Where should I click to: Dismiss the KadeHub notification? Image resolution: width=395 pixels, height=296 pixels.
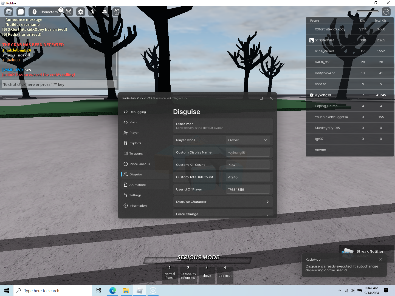[380, 260]
